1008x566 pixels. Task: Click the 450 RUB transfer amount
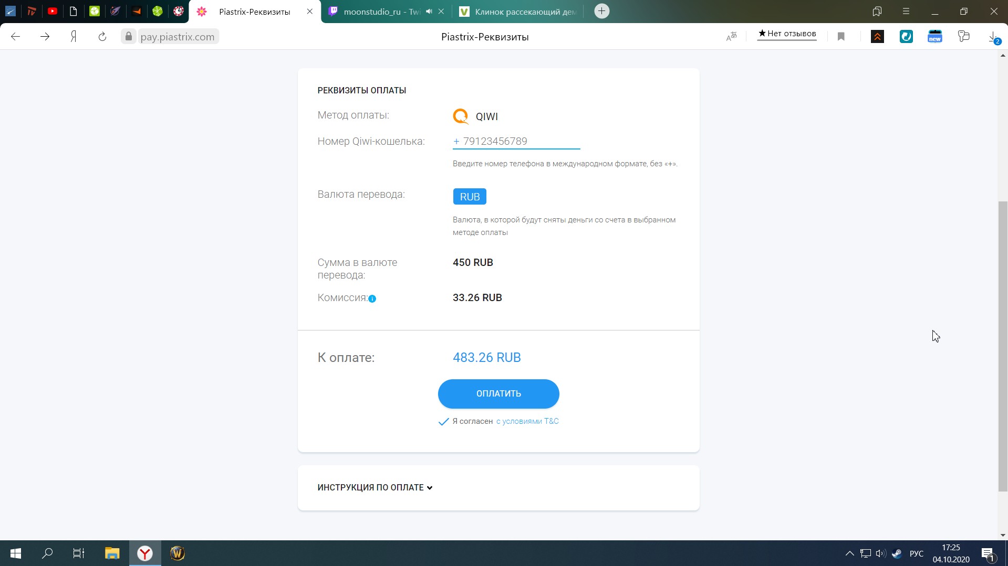tap(473, 262)
